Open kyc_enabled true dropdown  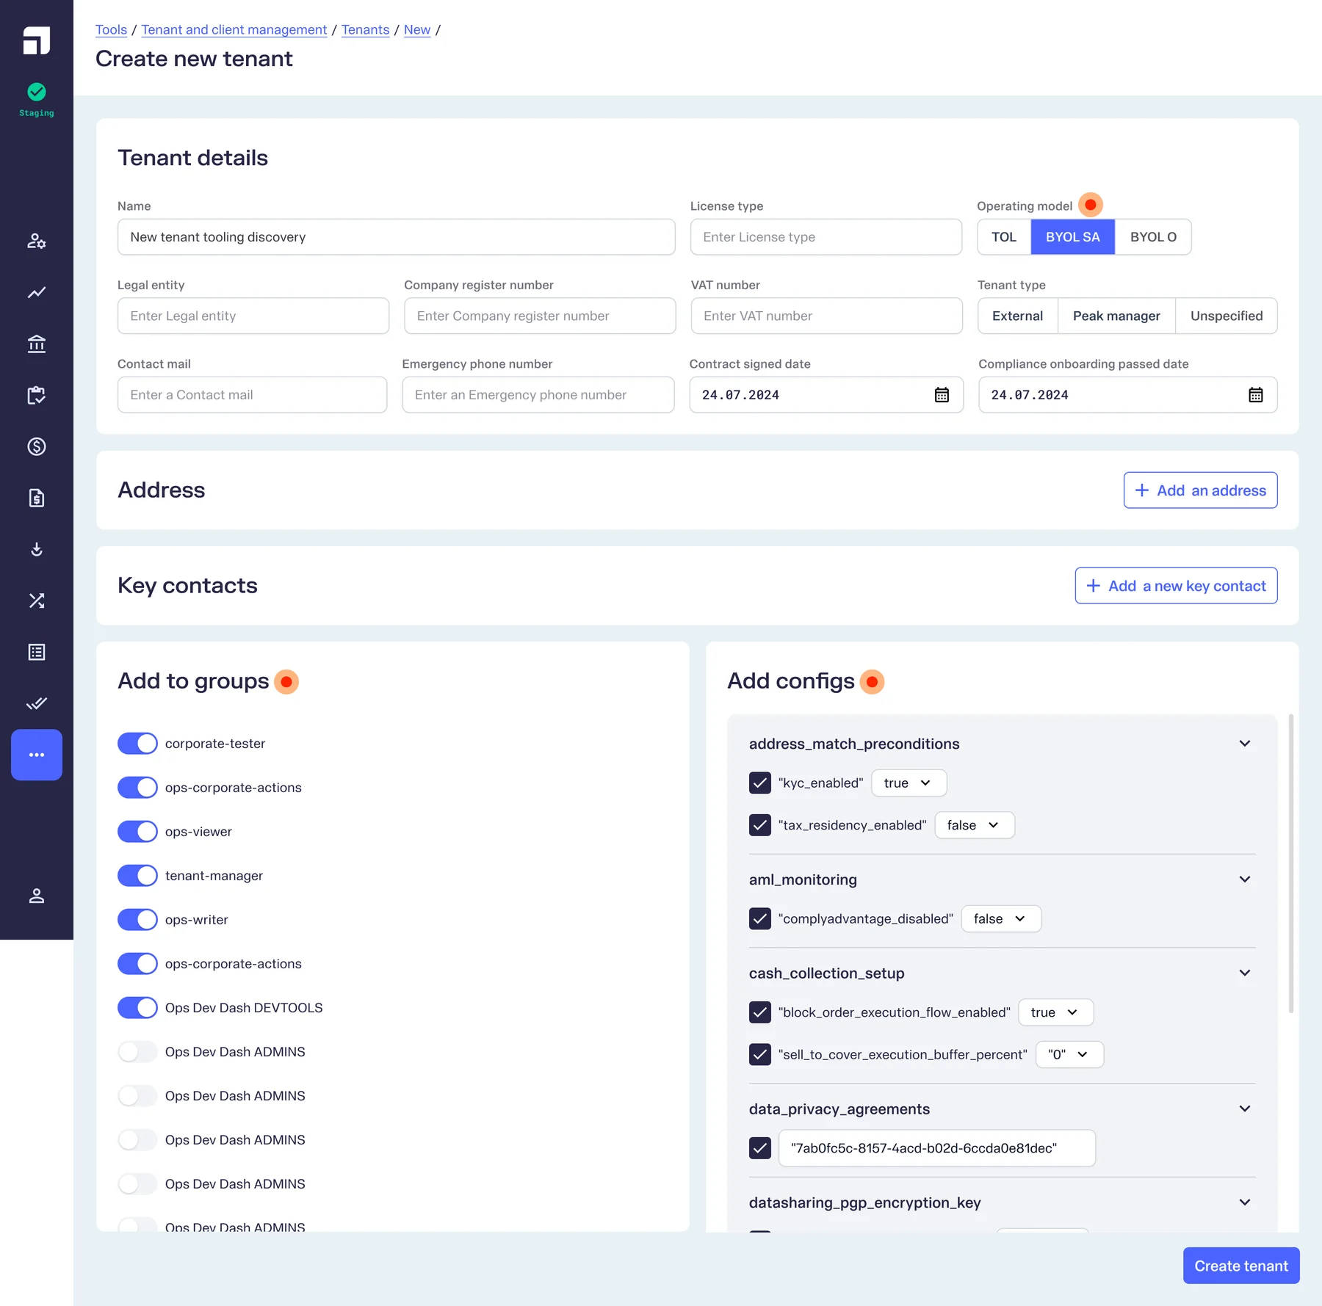tap(909, 783)
